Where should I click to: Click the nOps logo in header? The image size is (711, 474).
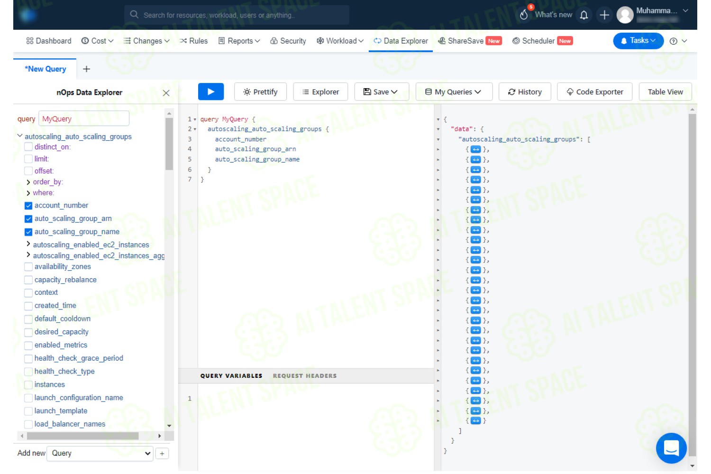(28, 15)
